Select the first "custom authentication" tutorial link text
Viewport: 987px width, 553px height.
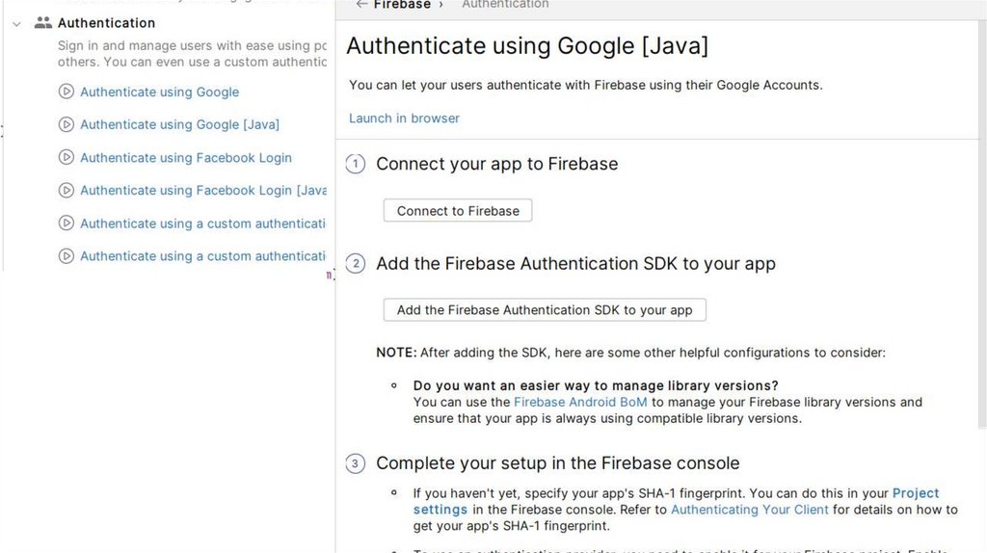click(x=202, y=224)
